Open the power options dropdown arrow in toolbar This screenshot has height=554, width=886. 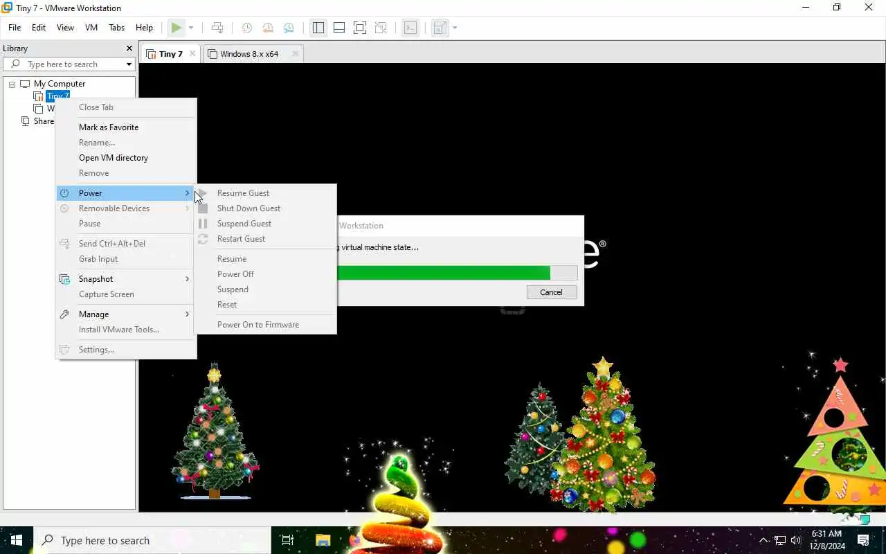[191, 28]
